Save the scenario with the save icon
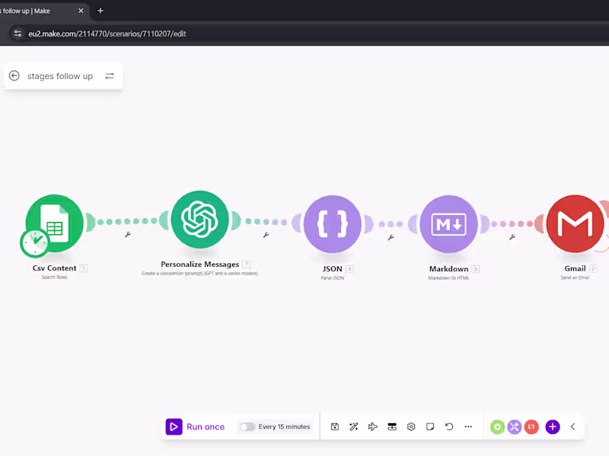Viewport: 609px width, 456px height. (334, 426)
